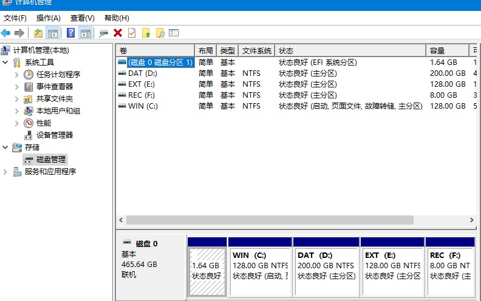This screenshot has width=481, height=301.
Task: Click the Services and Applications icon
Action: 17,172
